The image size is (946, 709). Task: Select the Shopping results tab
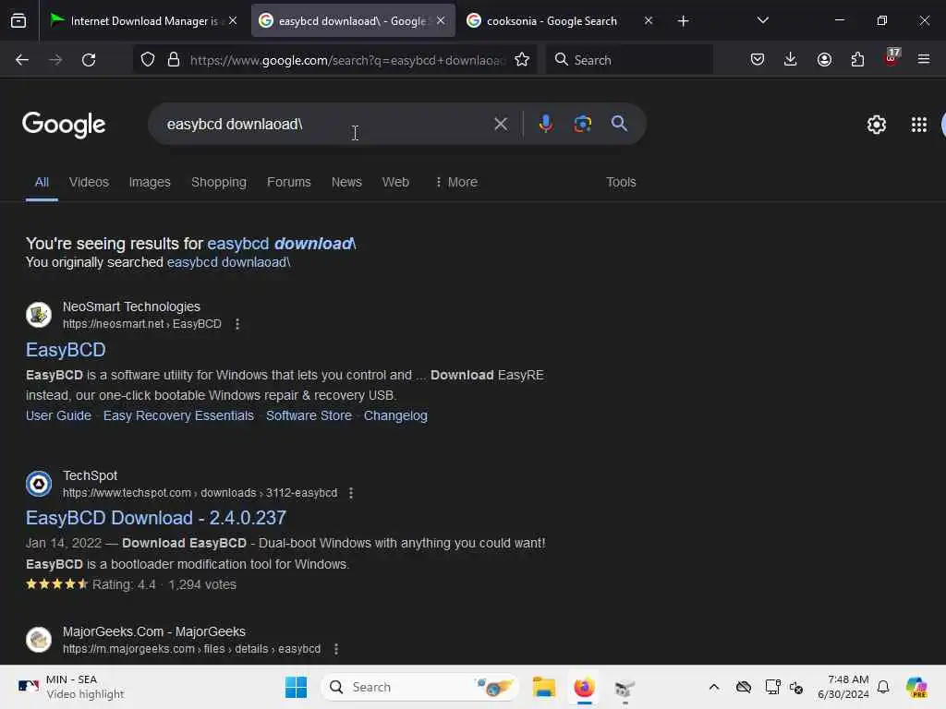point(218,182)
